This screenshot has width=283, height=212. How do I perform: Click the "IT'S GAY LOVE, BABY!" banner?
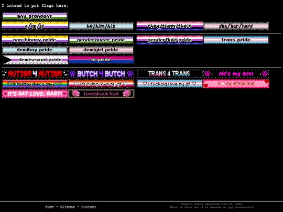click(35, 94)
